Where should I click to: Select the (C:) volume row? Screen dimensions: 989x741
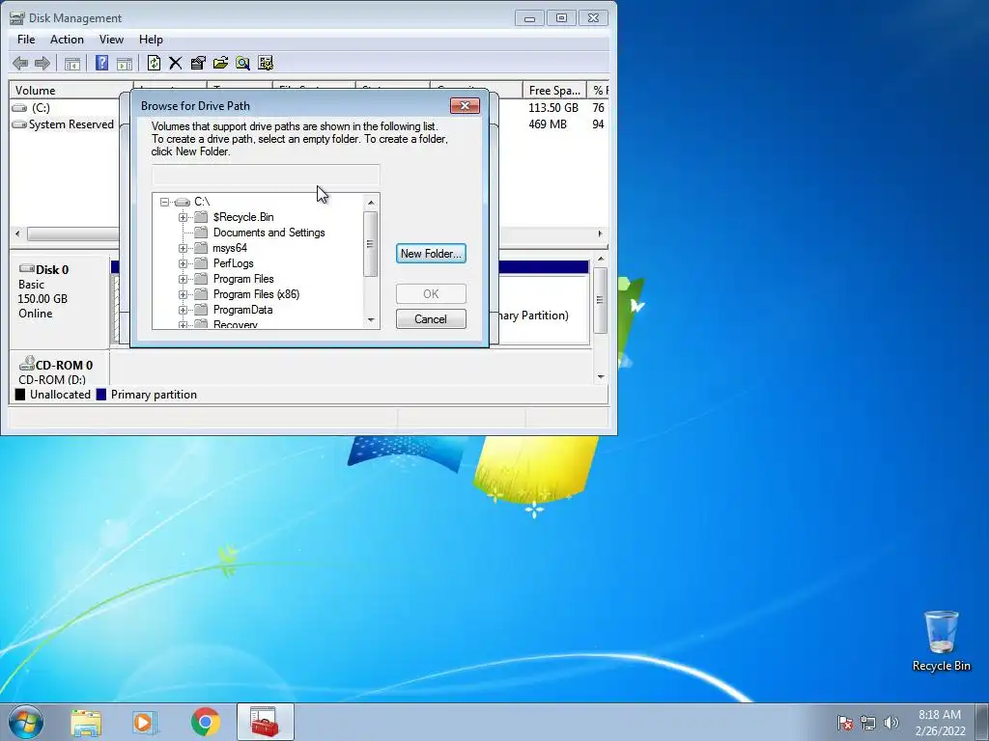(41, 108)
